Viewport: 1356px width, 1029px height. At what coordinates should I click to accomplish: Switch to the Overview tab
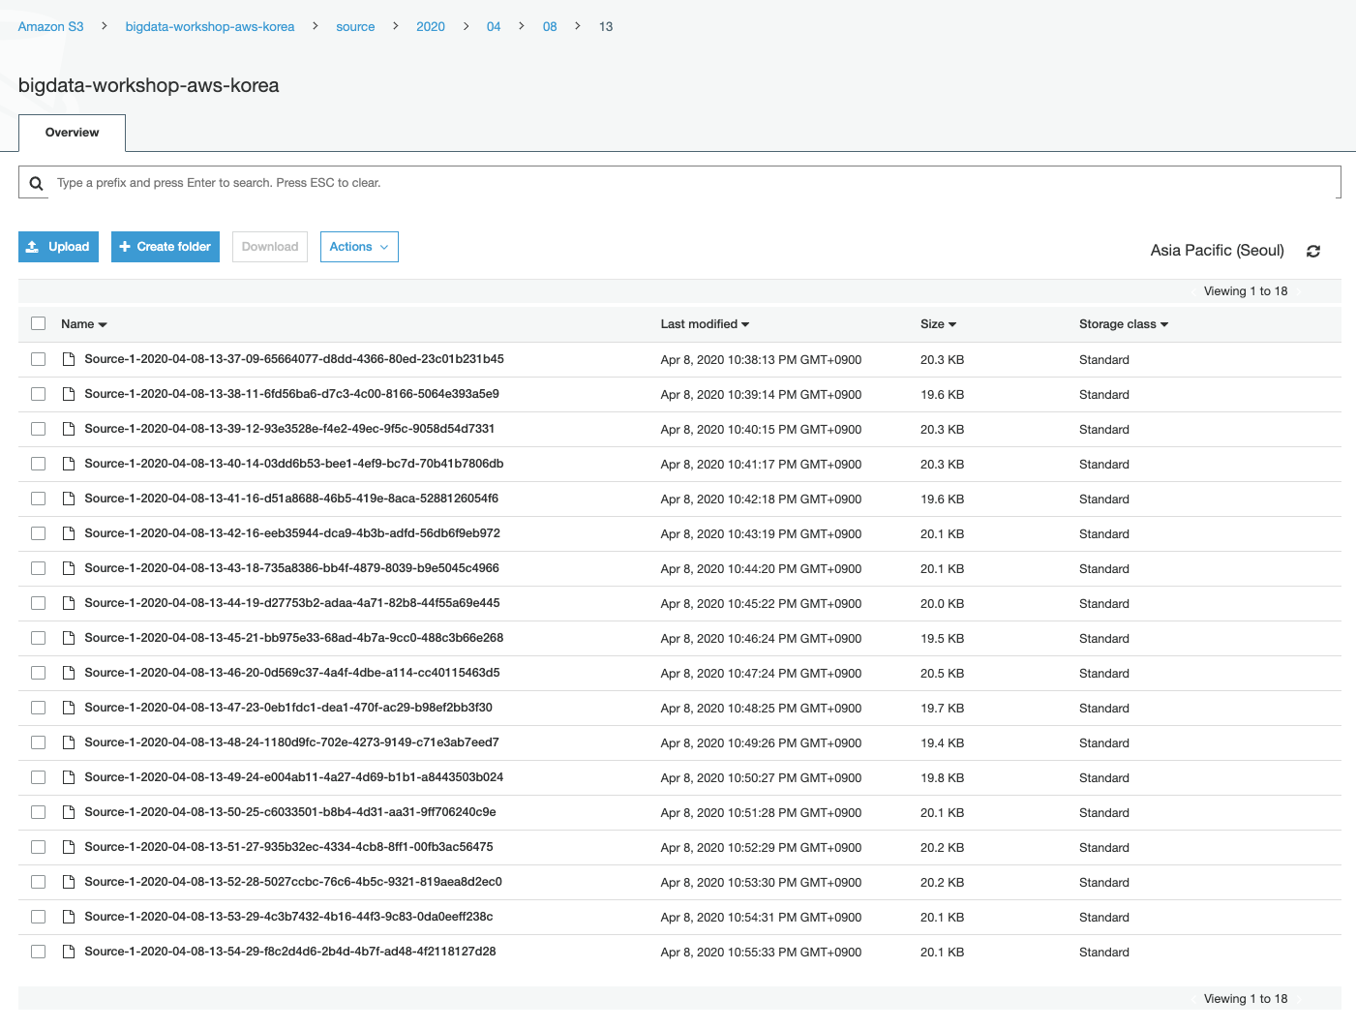click(x=72, y=133)
